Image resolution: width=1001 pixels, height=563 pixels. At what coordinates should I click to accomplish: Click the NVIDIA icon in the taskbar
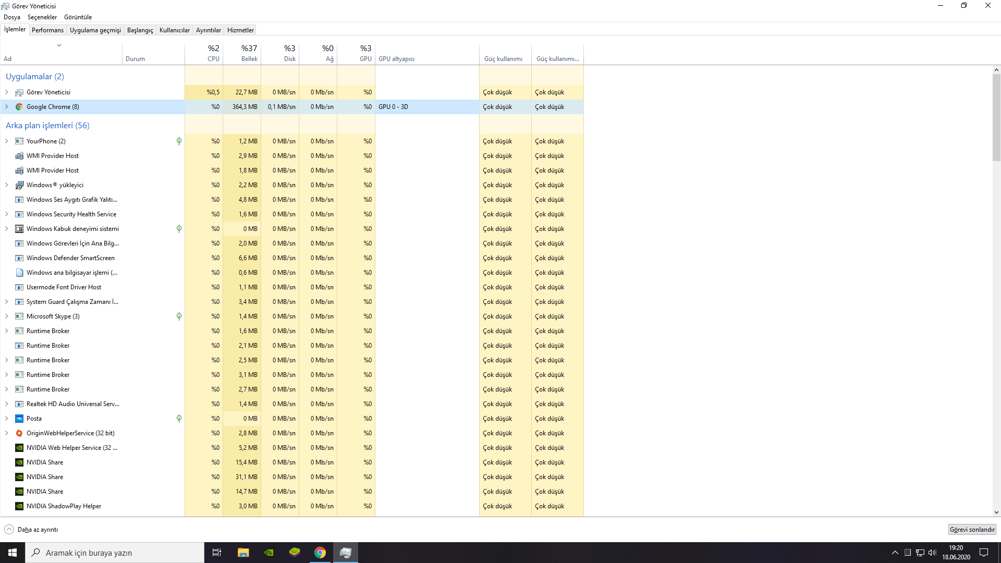(269, 553)
